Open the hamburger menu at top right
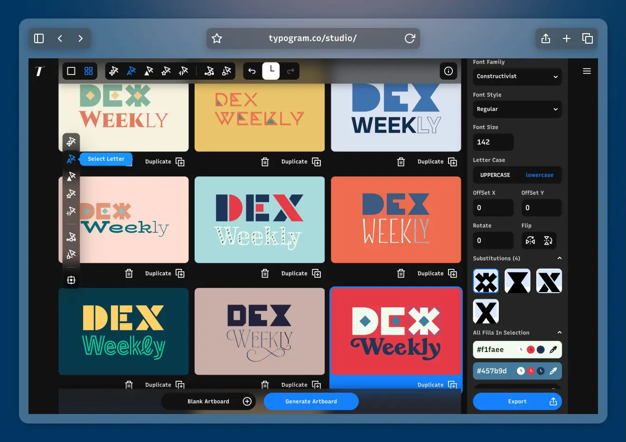The width and height of the screenshot is (626, 442). pos(587,71)
